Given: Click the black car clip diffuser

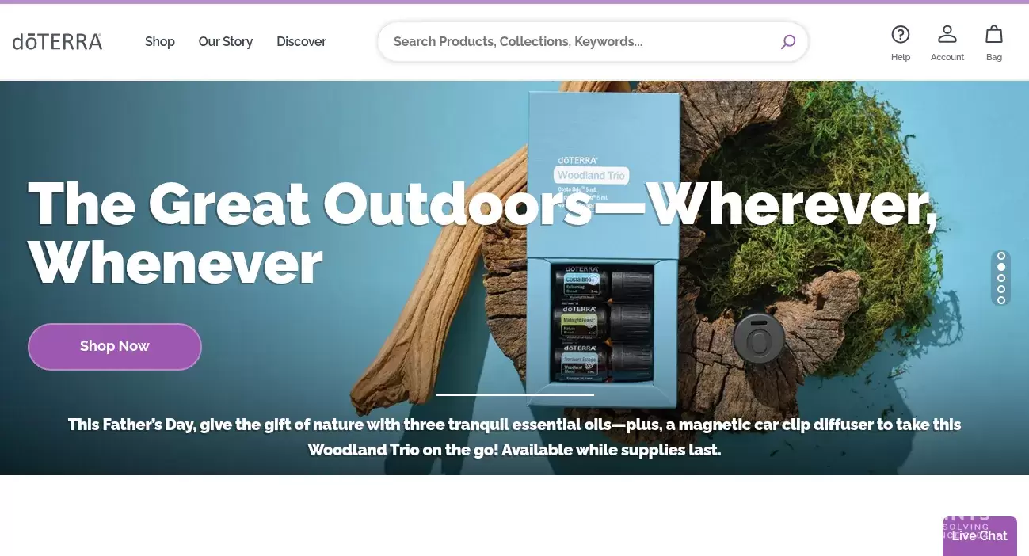Looking at the screenshot, I should [x=758, y=339].
